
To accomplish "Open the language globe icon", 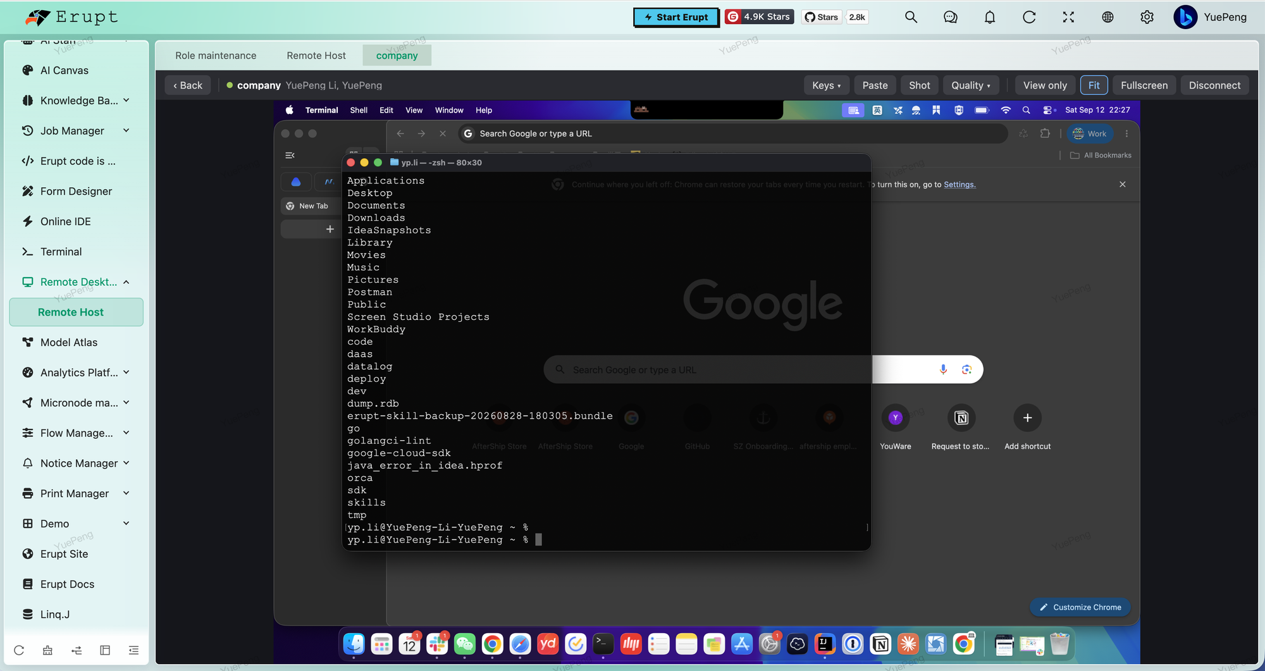I will [1108, 17].
